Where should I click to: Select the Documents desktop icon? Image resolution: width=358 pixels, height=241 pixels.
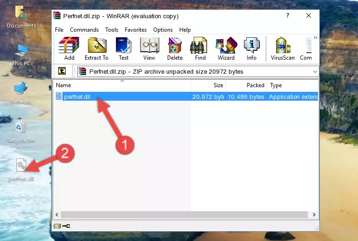21,17
